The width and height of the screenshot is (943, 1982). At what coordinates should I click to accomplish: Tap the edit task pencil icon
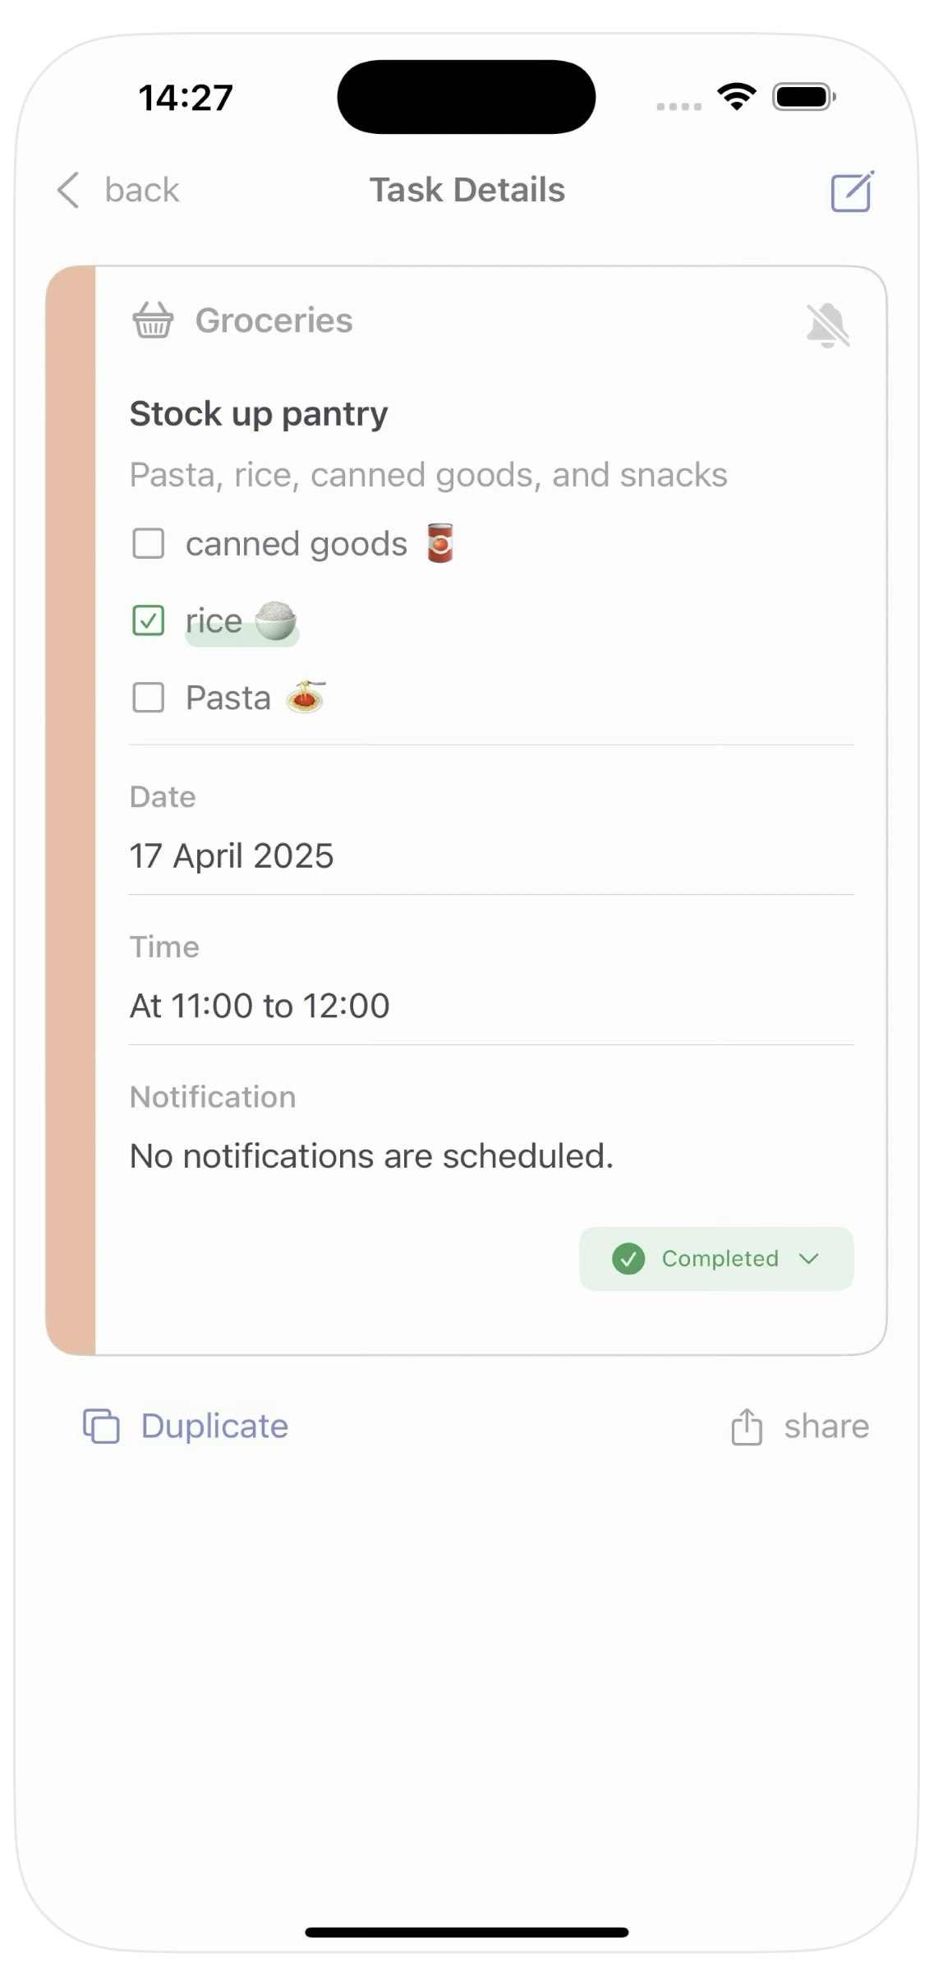click(x=852, y=191)
